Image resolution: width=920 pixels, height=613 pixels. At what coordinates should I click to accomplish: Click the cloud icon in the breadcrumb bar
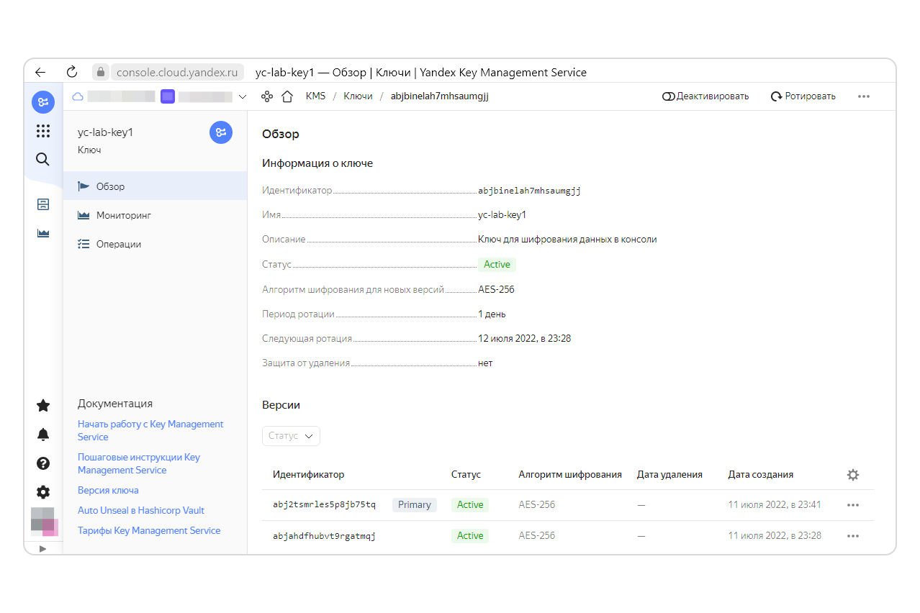pos(78,96)
